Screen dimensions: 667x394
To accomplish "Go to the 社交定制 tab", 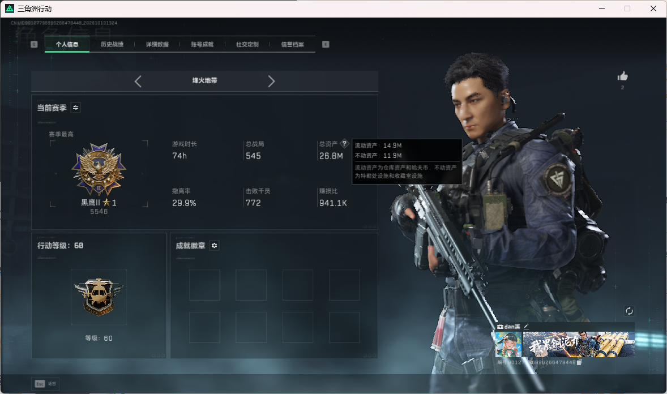I will (x=247, y=44).
